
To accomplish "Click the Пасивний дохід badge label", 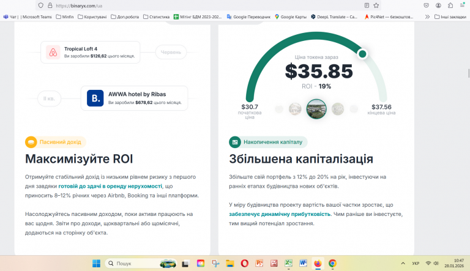I will coord(60,142).
